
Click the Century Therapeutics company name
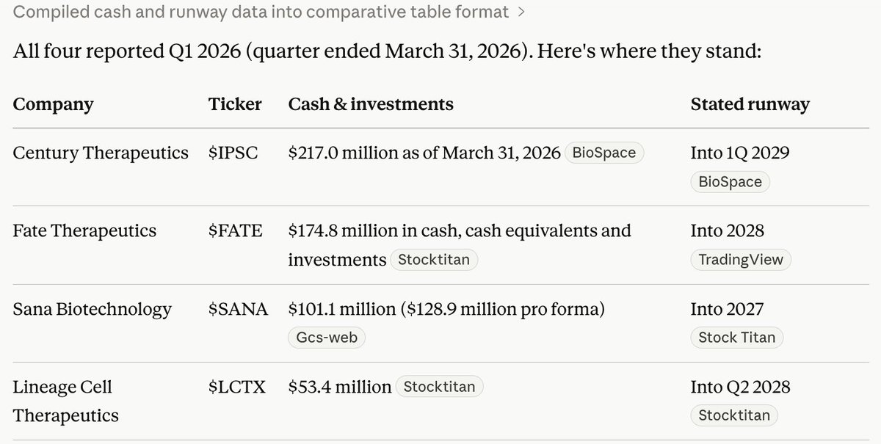point(101,153)
